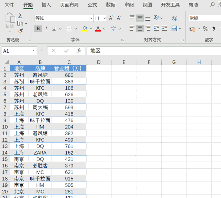The width and height of the screenshot is (221, 198).
Task: Expand merge cells dropdown arrow
Action: (180, 29)
